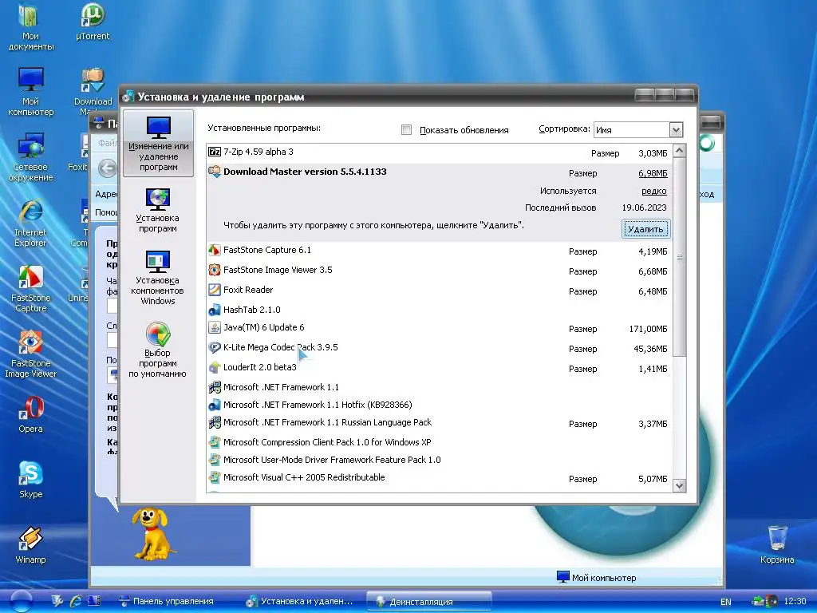Open the Мой компьютер desktop icon
Screen dimensions: 817x613
pyautogui.click(x=31, y=92)
